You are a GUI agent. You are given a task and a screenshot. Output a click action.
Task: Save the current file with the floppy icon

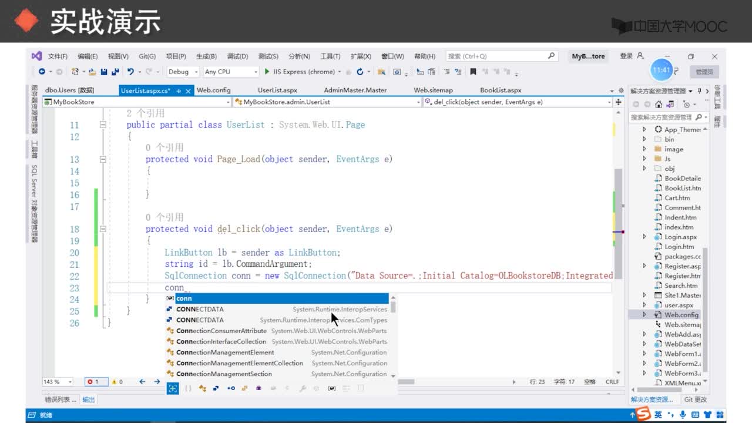click(x=104, y=72)
